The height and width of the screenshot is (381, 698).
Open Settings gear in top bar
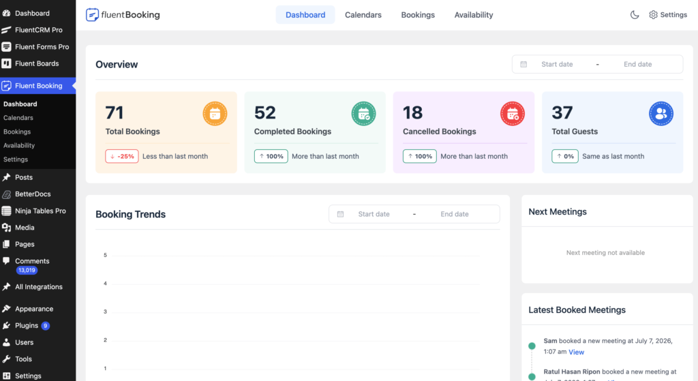[653, 15]
